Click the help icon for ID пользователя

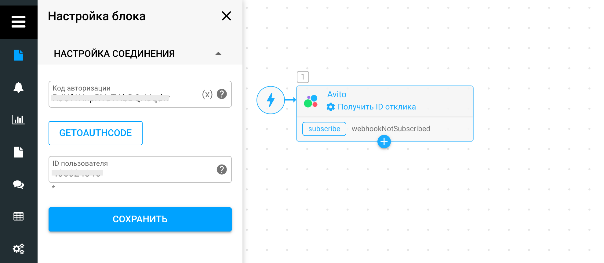coord(222,169)
